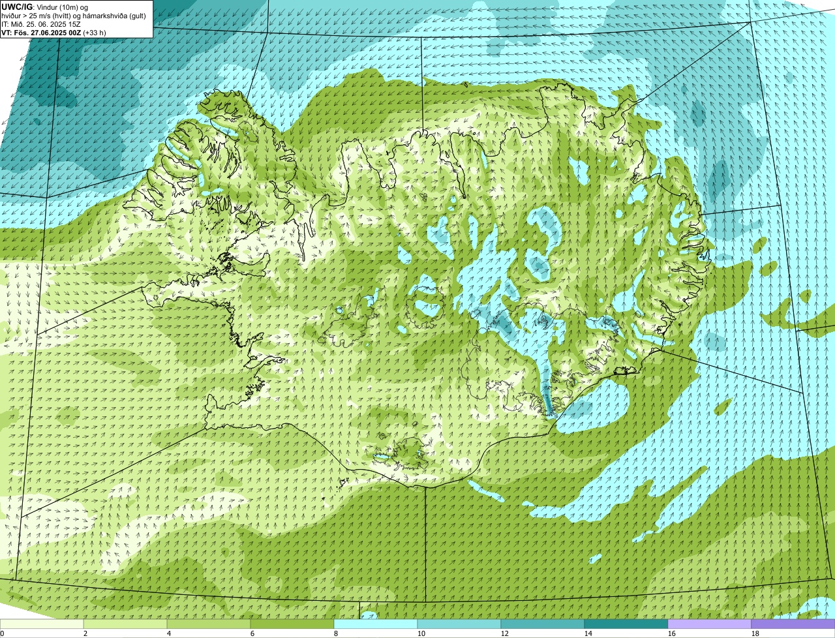This screenshot has width=835, height=638.
Task: Click the purple swatch above 18 m/s
Action: pos(793,624)
